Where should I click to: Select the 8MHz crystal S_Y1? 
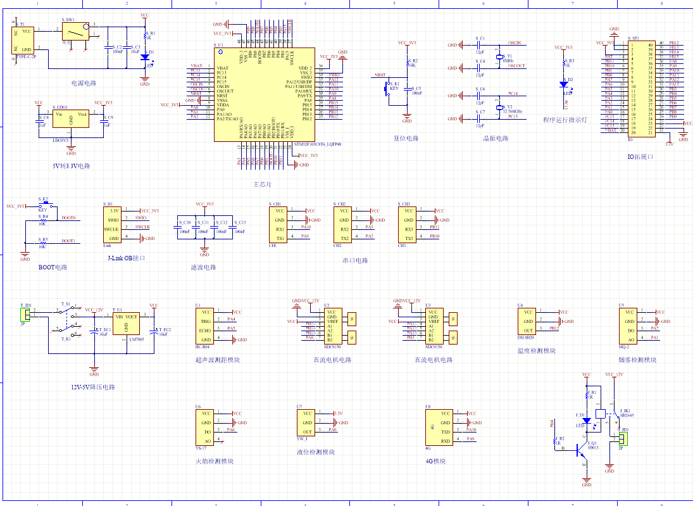pos(499,57)
